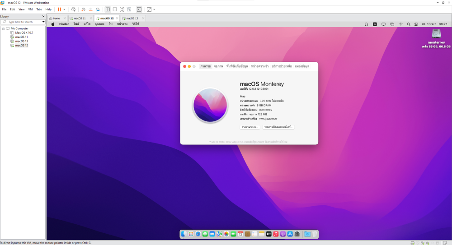Viewport: 452px width, 245px height.
Task: Switch to the แหล่งข้อมูล tab
Action: (302, 66)
